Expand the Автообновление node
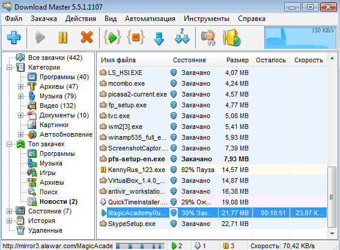The width and height of the screenshot is (340, 250). tap(20, 135)
